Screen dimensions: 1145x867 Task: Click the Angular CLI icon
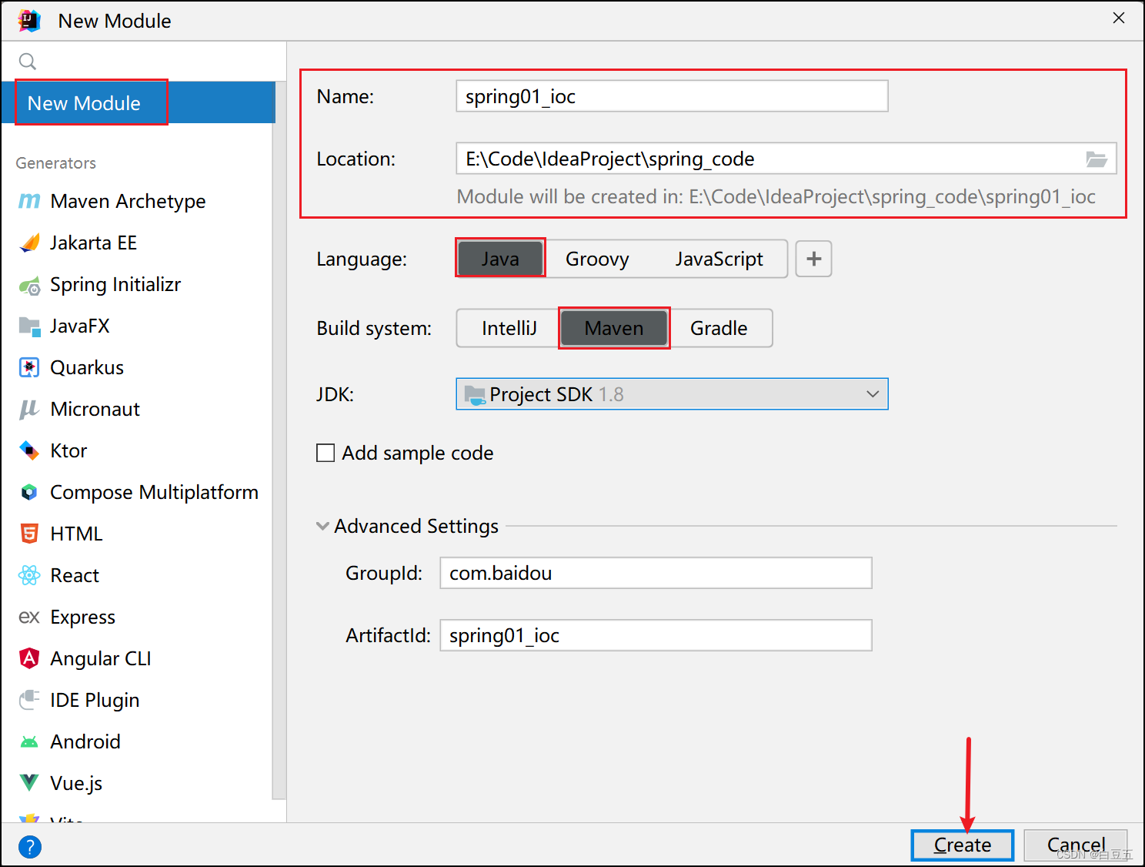click(x=29, y=658)
